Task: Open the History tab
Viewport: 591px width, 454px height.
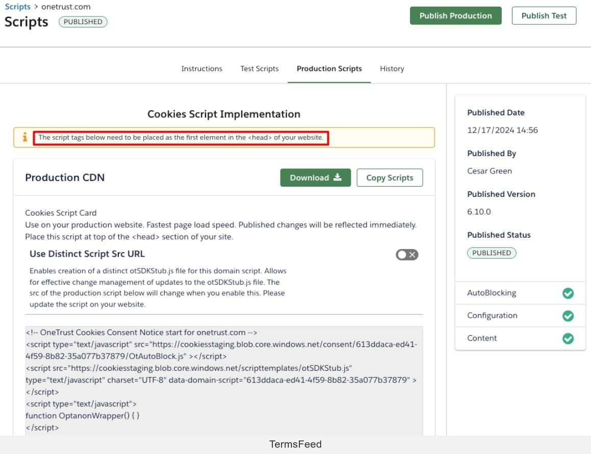Action: pos(392,69)
